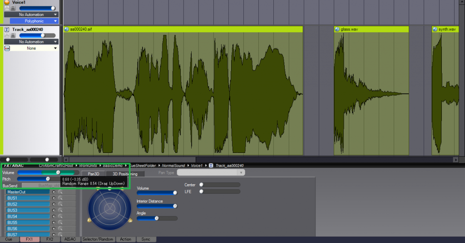
Task: Click the larger send knob in BUS4 row
Action: (60, 216)
